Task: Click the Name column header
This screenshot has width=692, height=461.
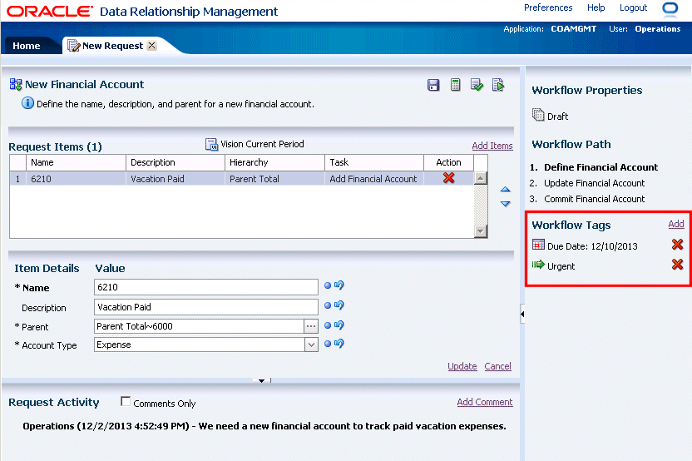Action: tap(76, 162)
